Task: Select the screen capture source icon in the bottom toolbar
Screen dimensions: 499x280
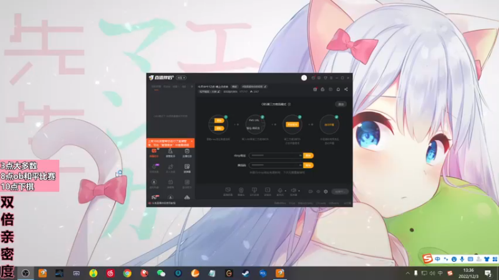Action: [228, 190]
